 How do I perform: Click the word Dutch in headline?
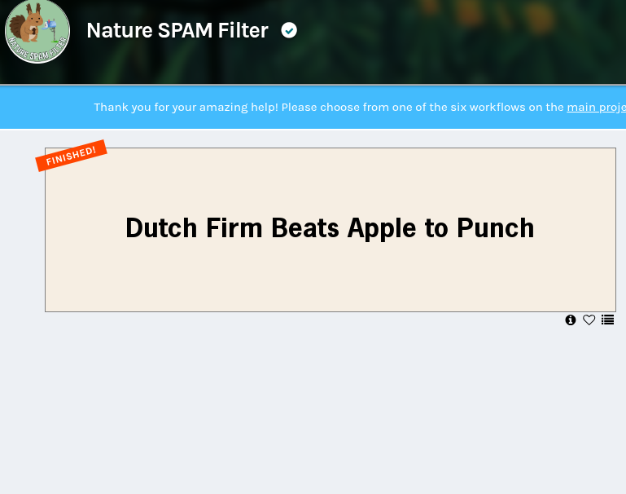(x=161, y=228)
